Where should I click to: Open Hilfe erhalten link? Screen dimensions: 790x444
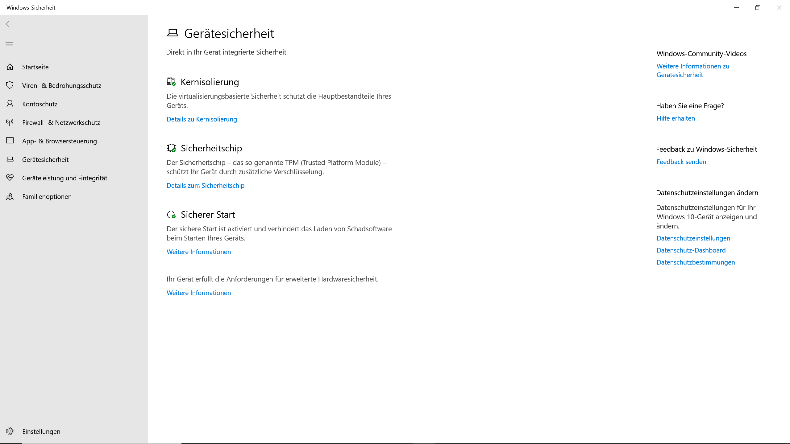point(676,118)
